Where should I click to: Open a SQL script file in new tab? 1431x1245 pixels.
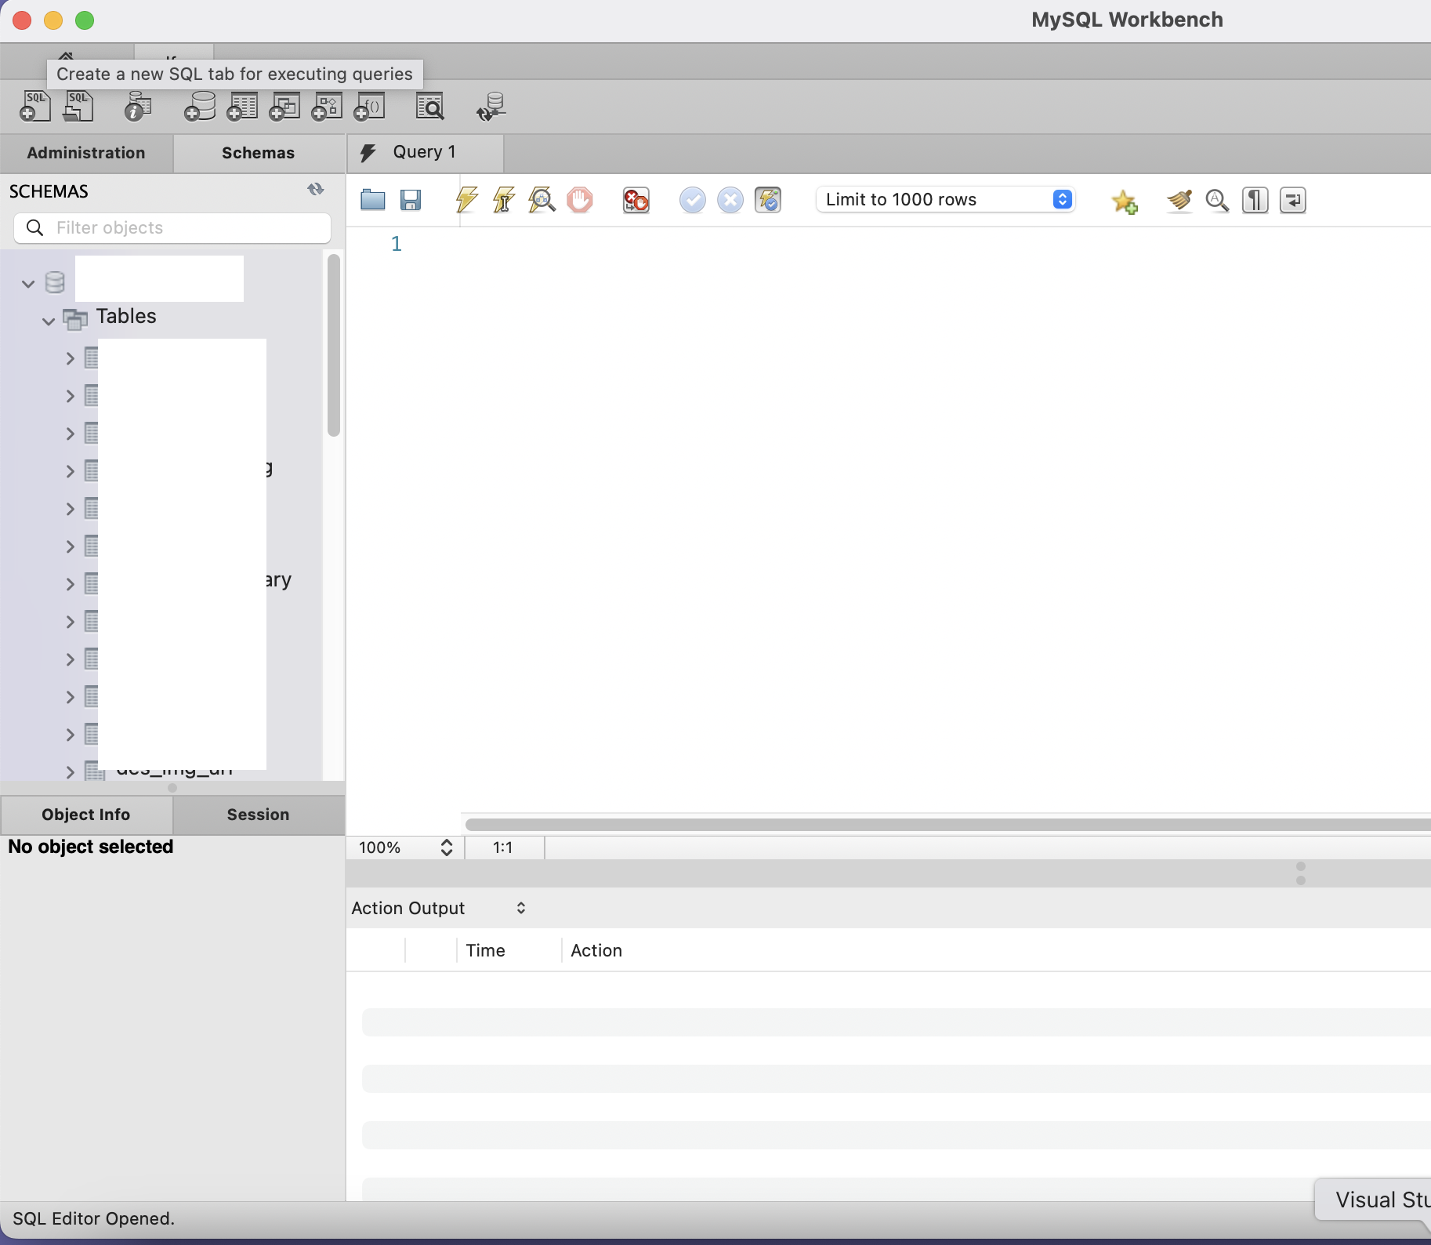point(78,106)
